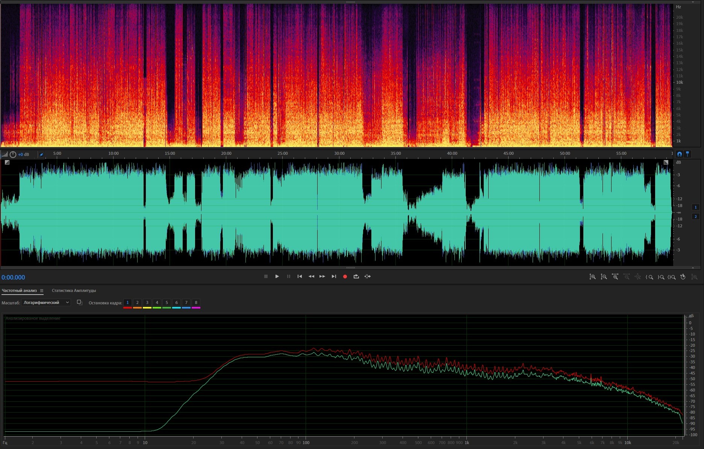Image resolution: width=704 pixels, height=449 pixels.
Task: Click the skip selection icon
Action: 368,277
